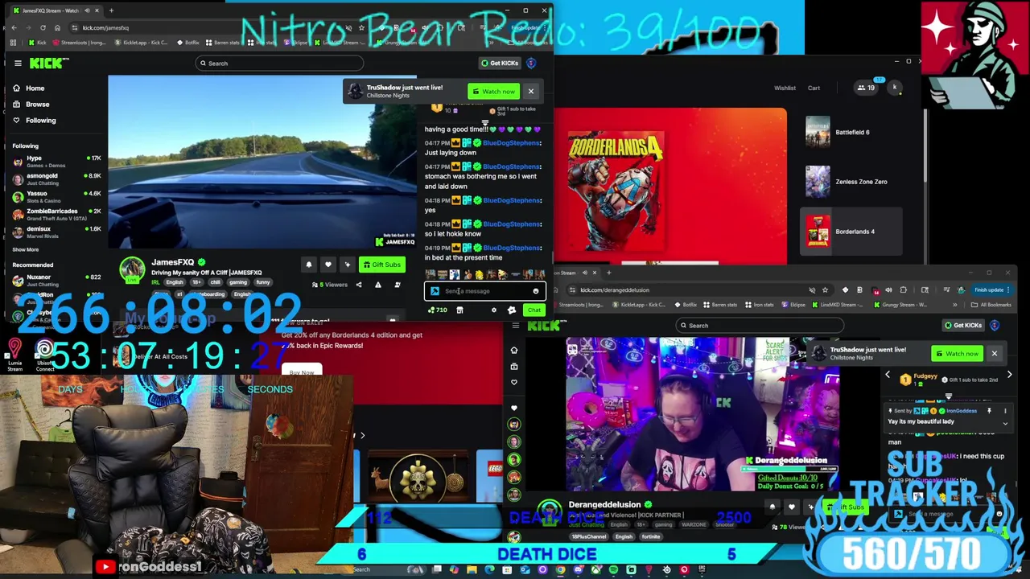Viewport: 1030px width, 579px height.
Task: Click Browse icon in collapsed Kick sidebar
Action: 514,366
